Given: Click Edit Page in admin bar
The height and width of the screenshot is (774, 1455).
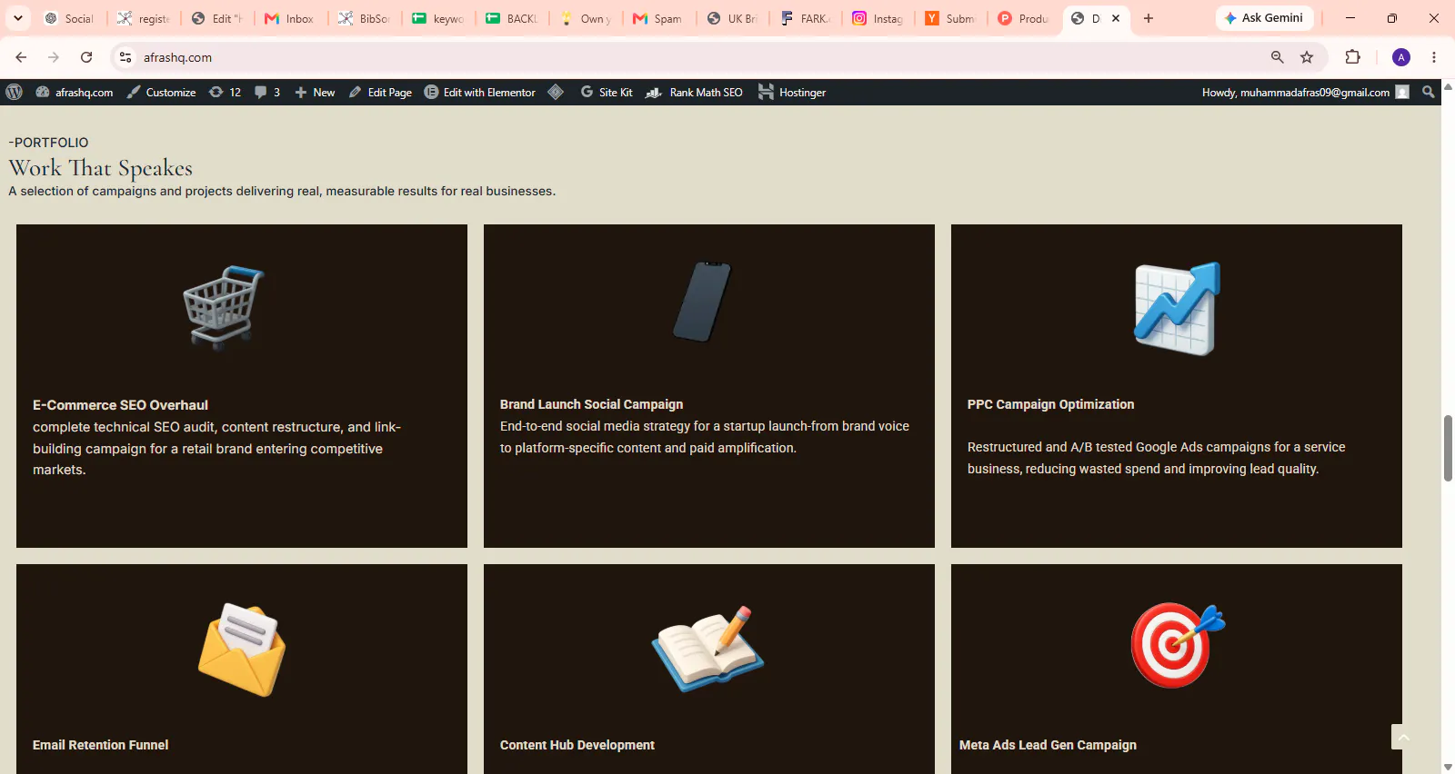Looking at the screenshot, I should (x=380, y=92).
